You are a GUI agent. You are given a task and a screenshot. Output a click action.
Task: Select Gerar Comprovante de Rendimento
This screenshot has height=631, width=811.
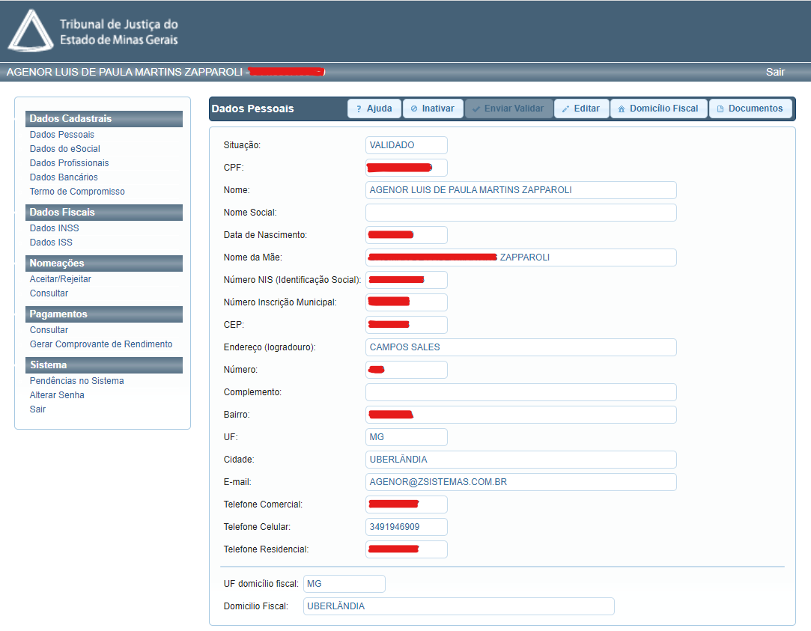[101, 344]
